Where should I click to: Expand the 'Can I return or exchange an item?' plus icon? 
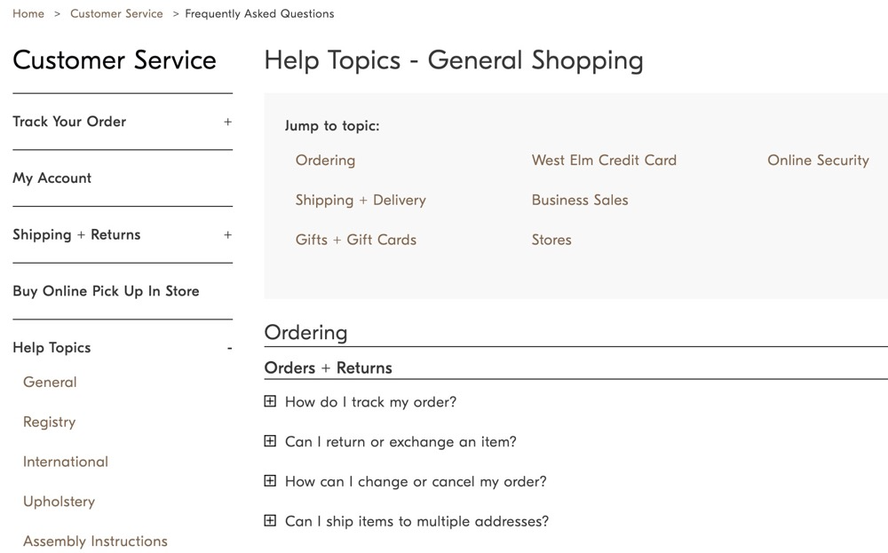(270, 441)
